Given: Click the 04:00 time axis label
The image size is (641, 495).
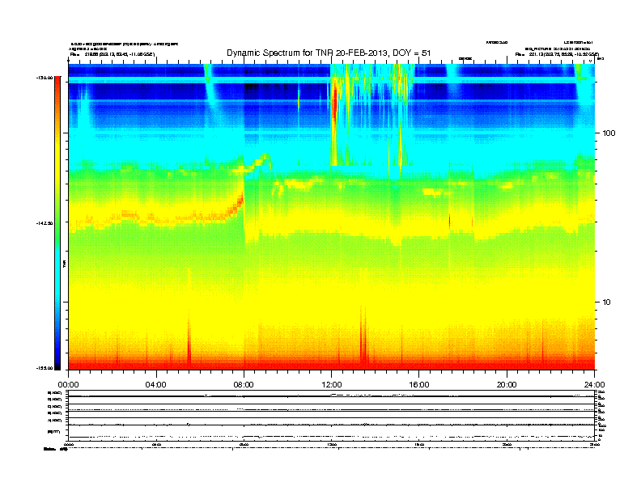Looking at the screenshot, I should click(156, 385).
